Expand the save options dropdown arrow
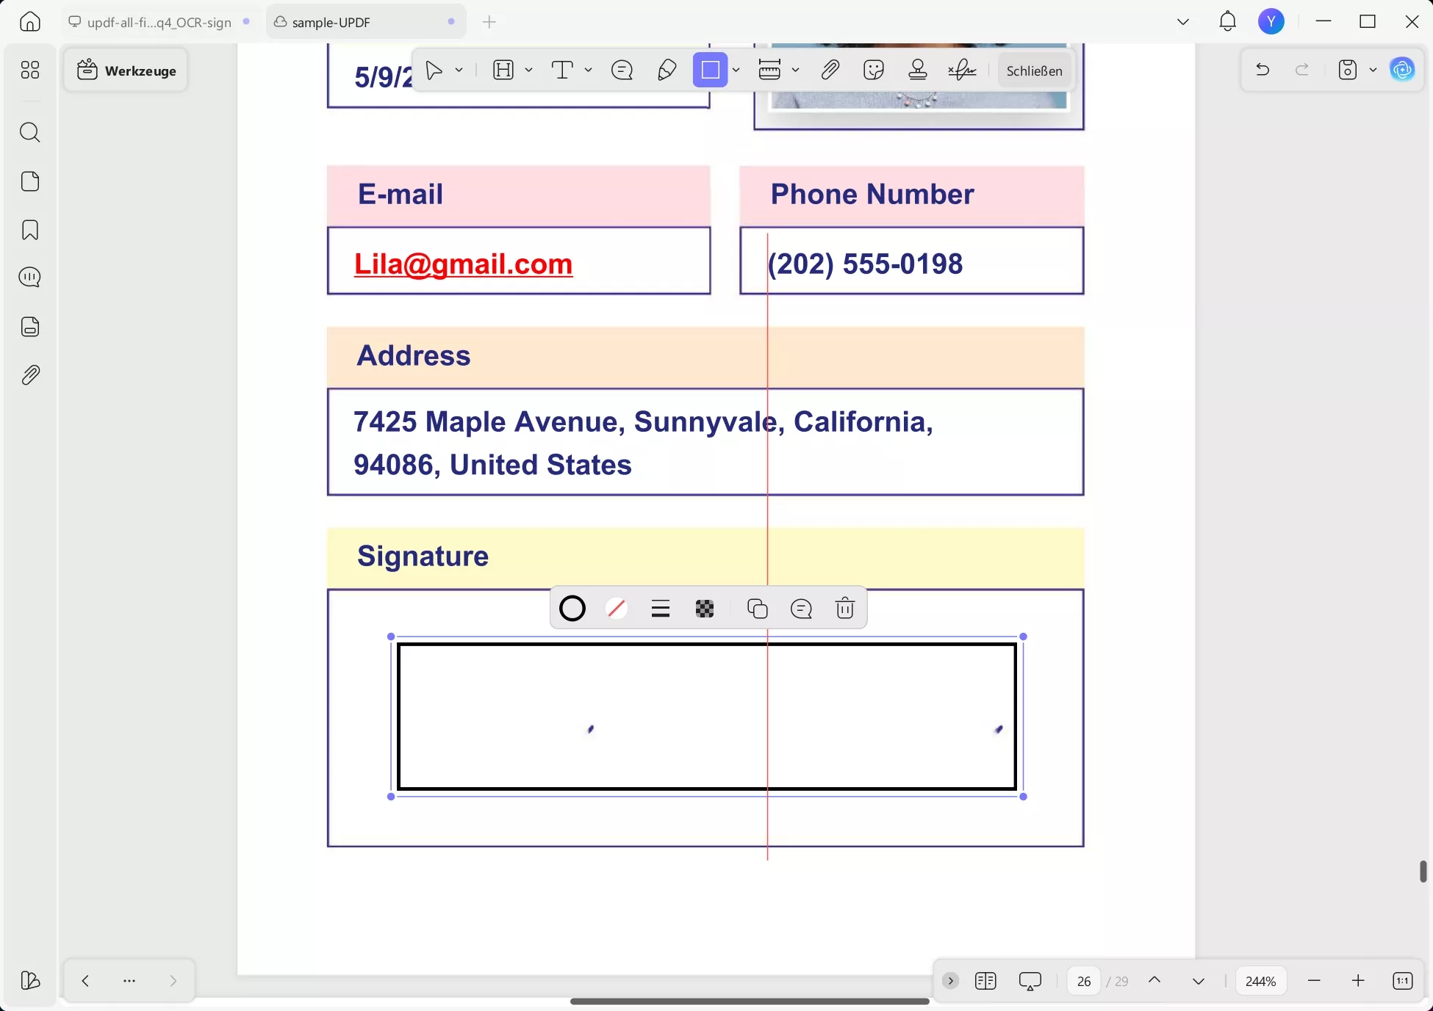 [x=1373, y=70]
